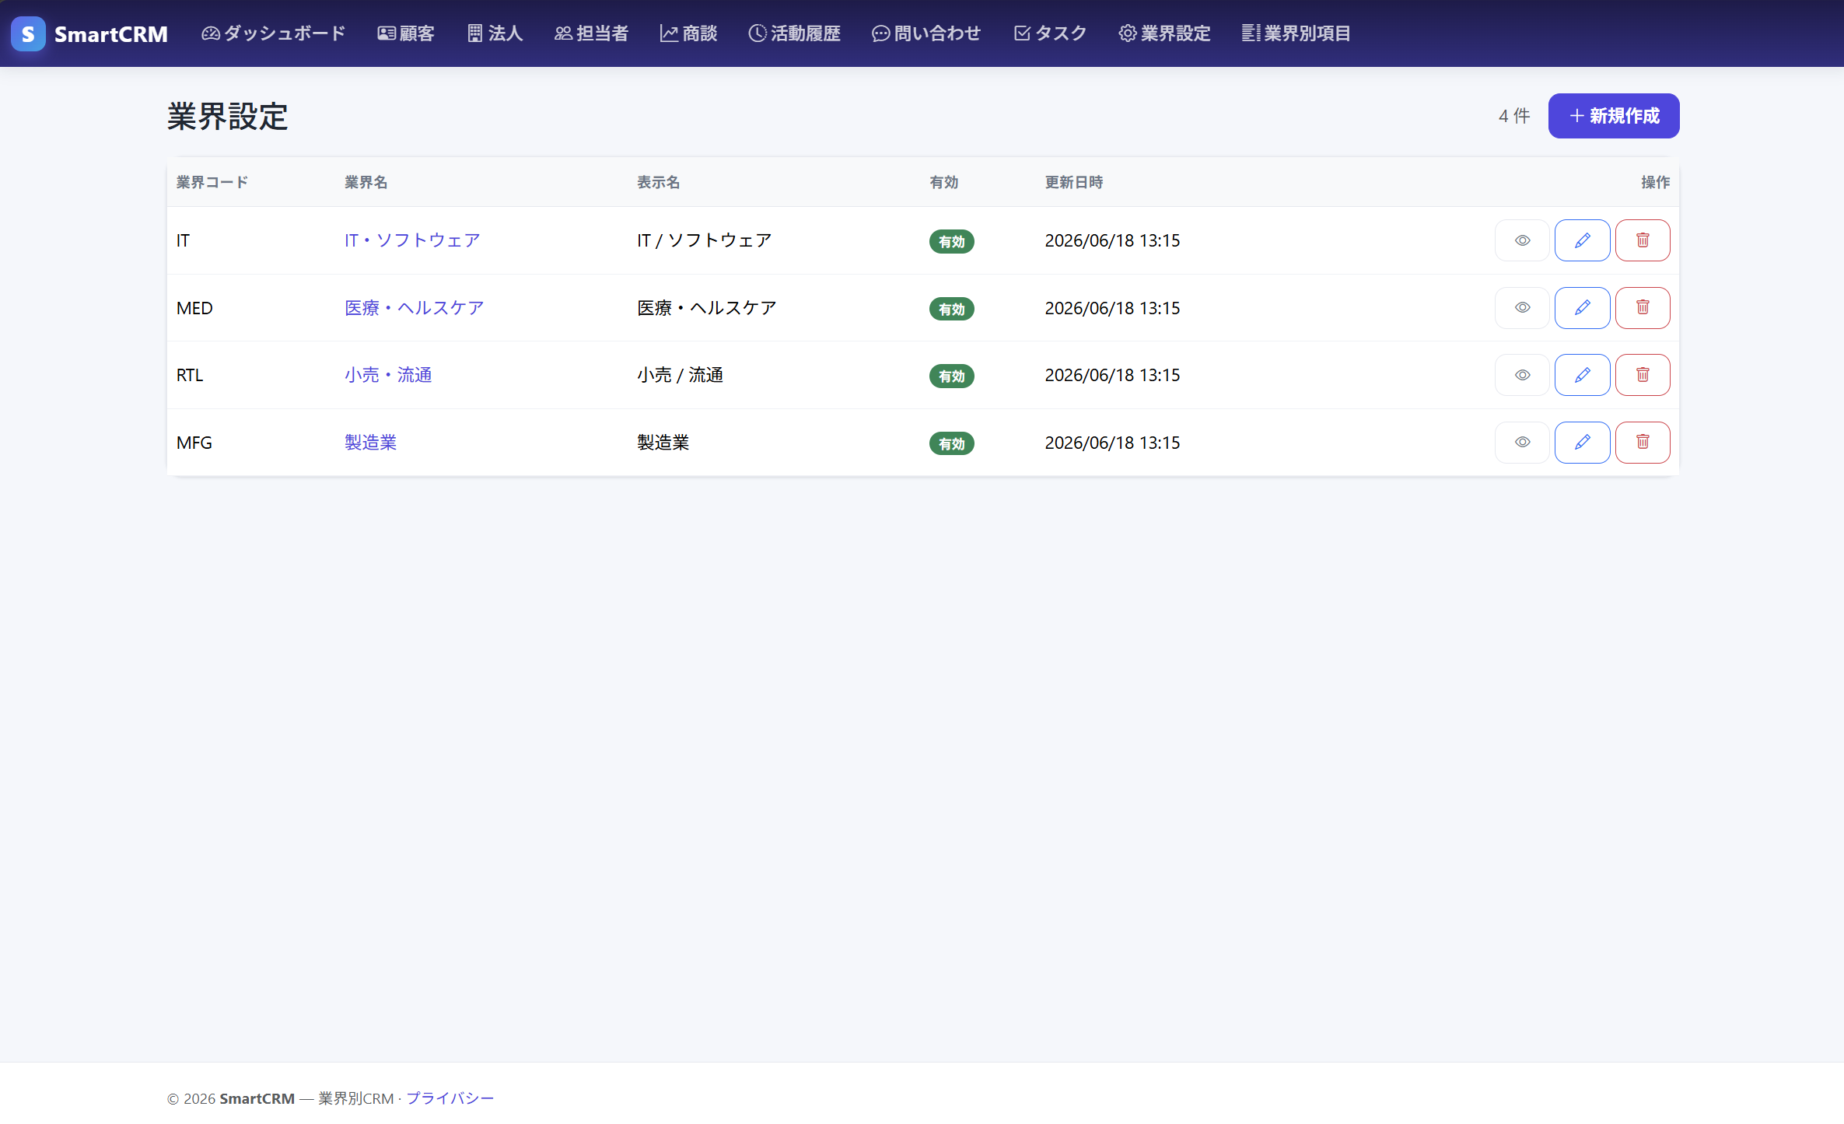This screenshot has height=1124, width=1844.
Task: Click the 業界設定 page heading
Action: click(x=228, y=117)
